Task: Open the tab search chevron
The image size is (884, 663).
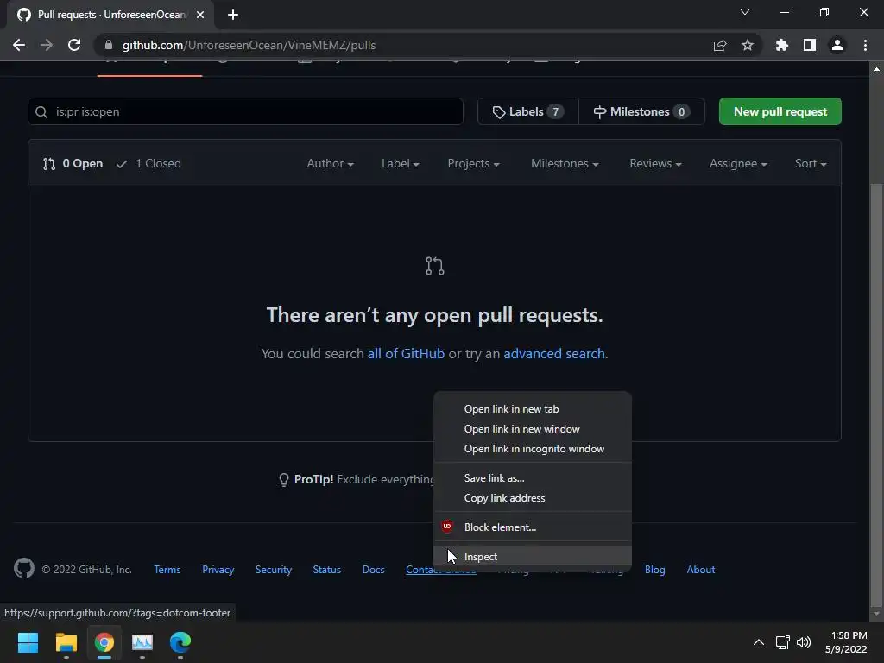Action: (745, 12)
